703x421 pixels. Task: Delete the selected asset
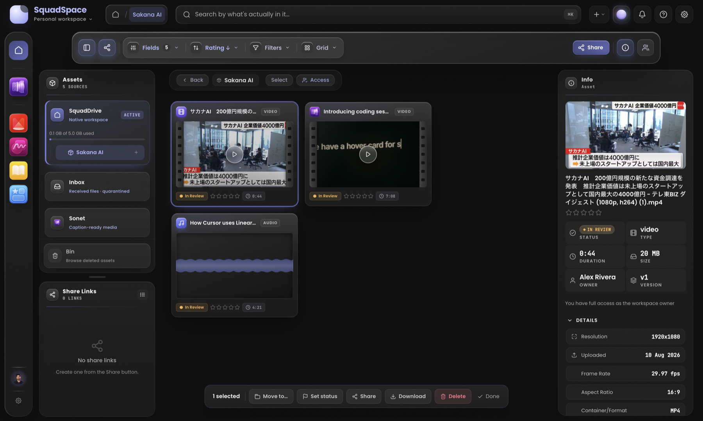point(453,396)
